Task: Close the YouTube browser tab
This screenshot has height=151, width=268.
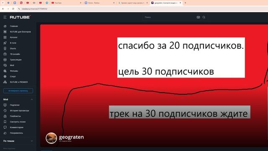Action: pyautogui.click(x=81, y=3)
